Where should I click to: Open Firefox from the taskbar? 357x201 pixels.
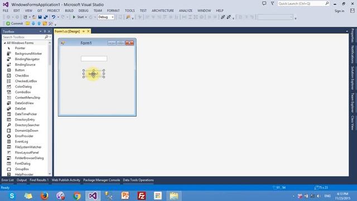(45, 196)
